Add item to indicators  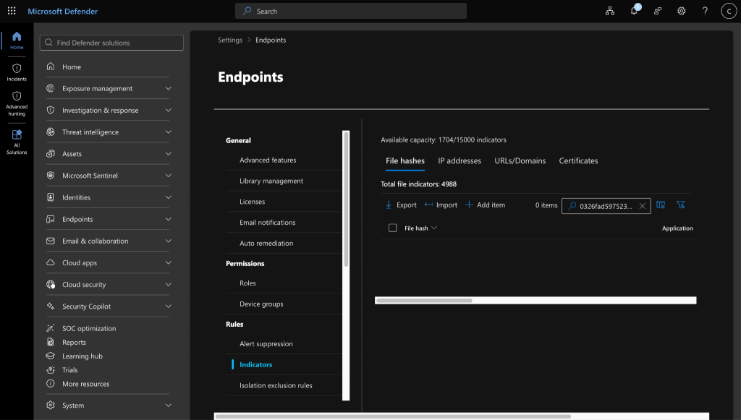coord(486,205)
